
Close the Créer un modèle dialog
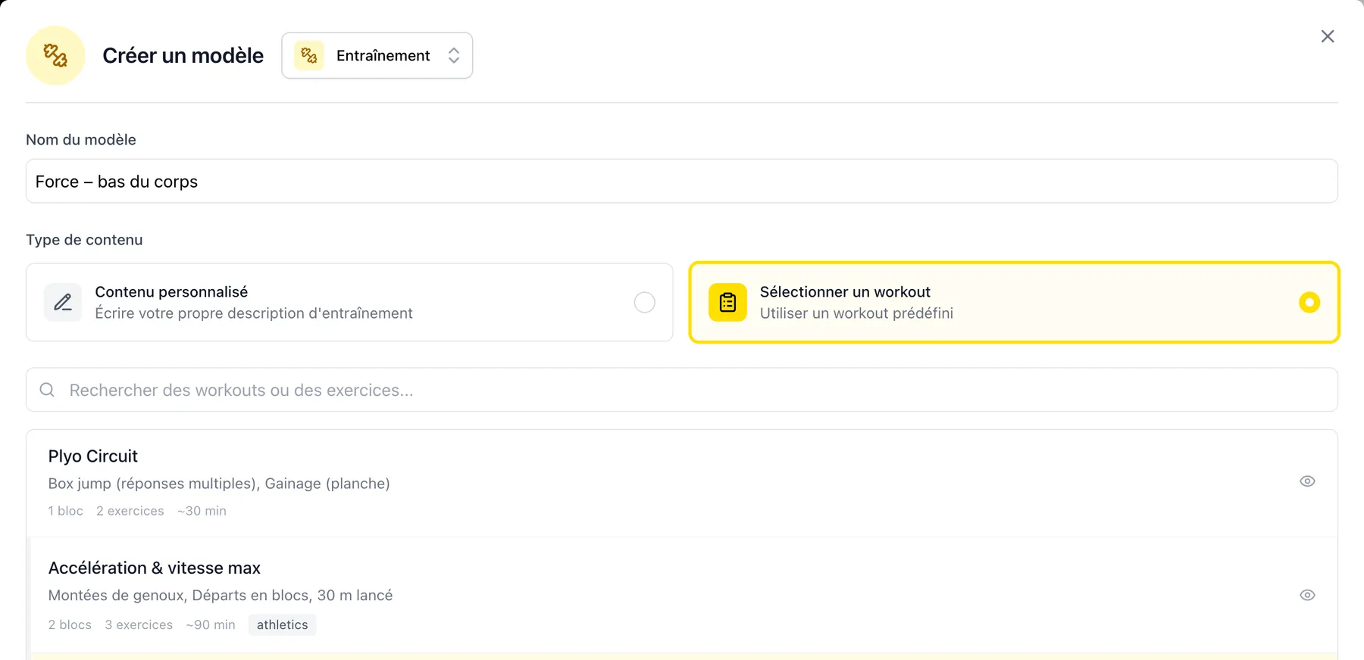1328,36
